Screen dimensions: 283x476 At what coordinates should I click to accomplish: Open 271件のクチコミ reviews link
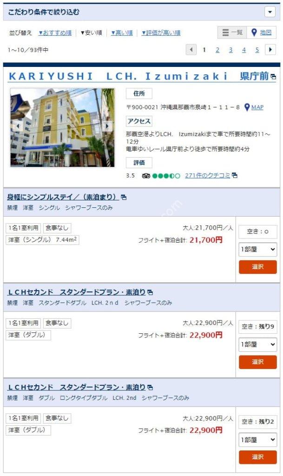click(x=208, y=175)
